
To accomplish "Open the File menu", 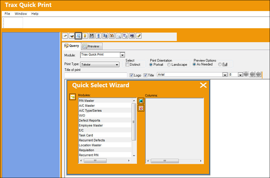I will [7, 14].
